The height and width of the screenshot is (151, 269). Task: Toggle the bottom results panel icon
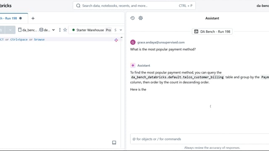click(x=114, y=143)
